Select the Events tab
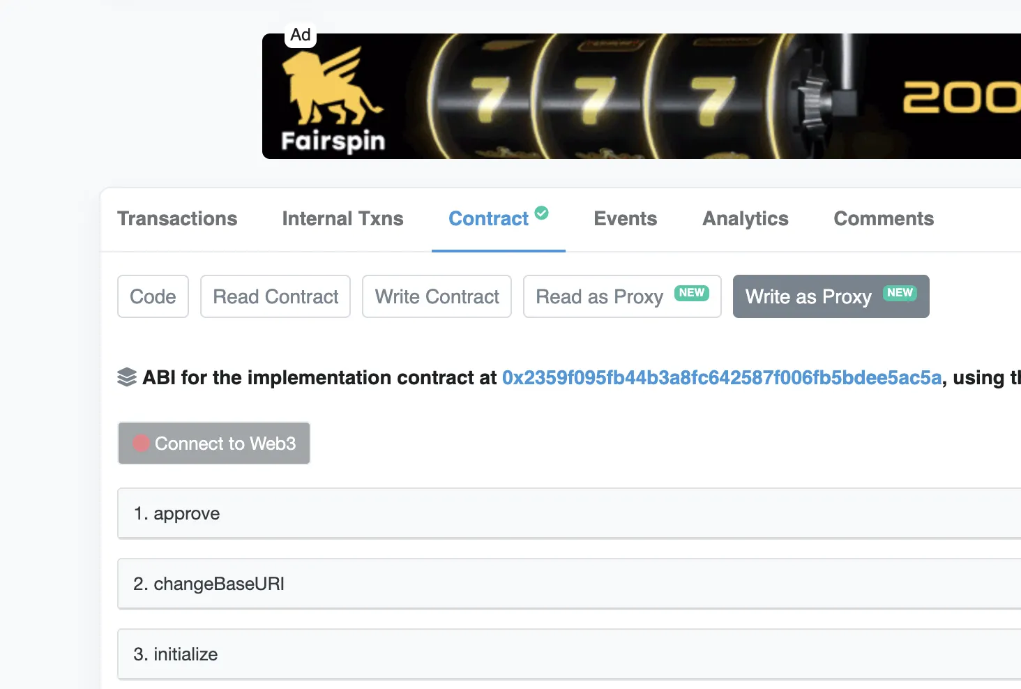 click(625, 219)
